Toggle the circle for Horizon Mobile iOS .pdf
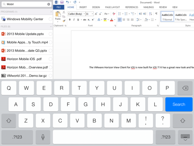 tap(50, 59)
